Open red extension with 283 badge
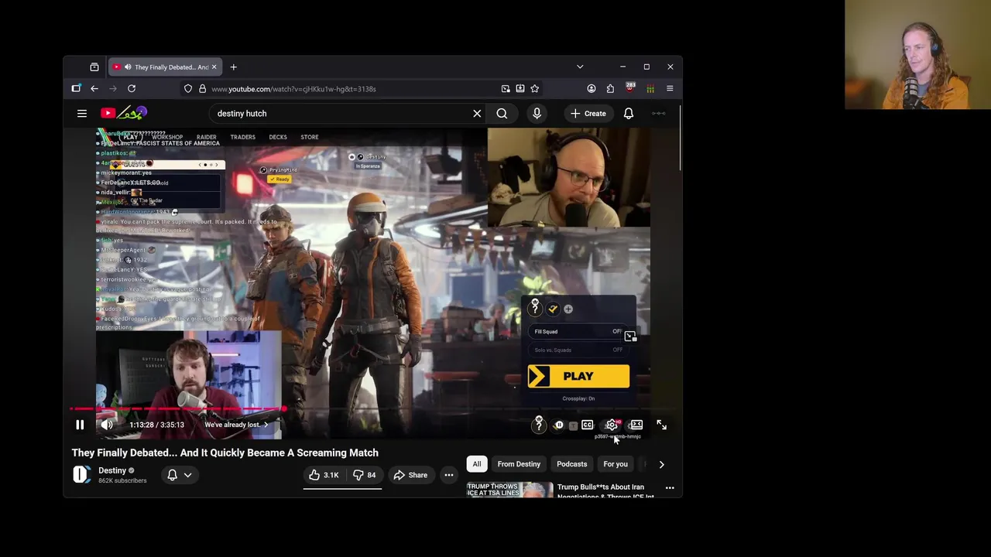This screenshot has width=991, height=557. pyautogui.click(x=629, y=88)
